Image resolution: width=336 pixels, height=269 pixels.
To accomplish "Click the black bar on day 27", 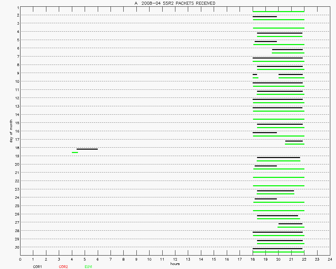I will (290, 224).
